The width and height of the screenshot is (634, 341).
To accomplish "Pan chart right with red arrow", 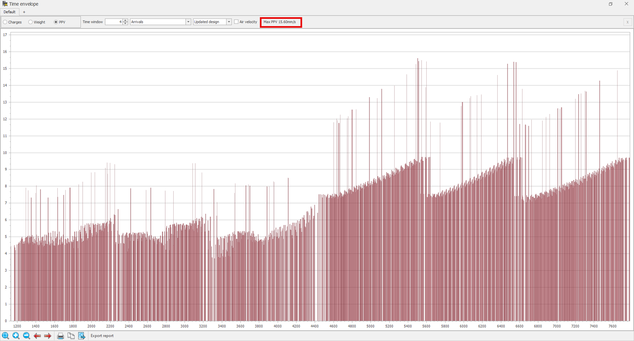I will [48, 336].
